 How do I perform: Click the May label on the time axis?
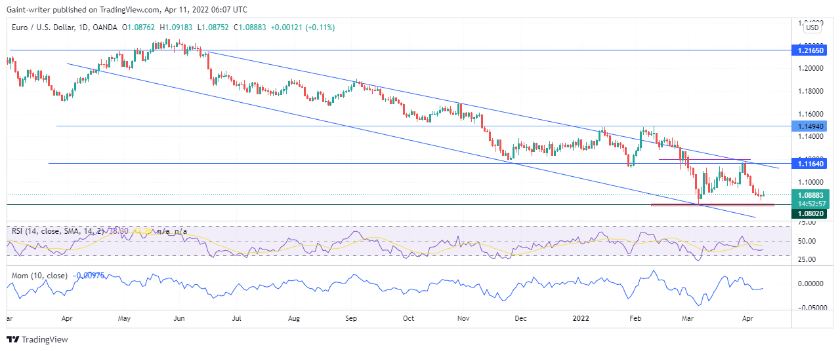(x=125, y=319)
